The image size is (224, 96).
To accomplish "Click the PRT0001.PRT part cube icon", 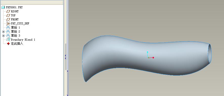I will click(x=3, y=7).
